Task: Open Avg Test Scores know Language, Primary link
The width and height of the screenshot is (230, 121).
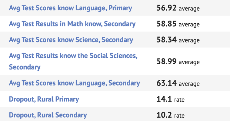Action: click(70, 8)
